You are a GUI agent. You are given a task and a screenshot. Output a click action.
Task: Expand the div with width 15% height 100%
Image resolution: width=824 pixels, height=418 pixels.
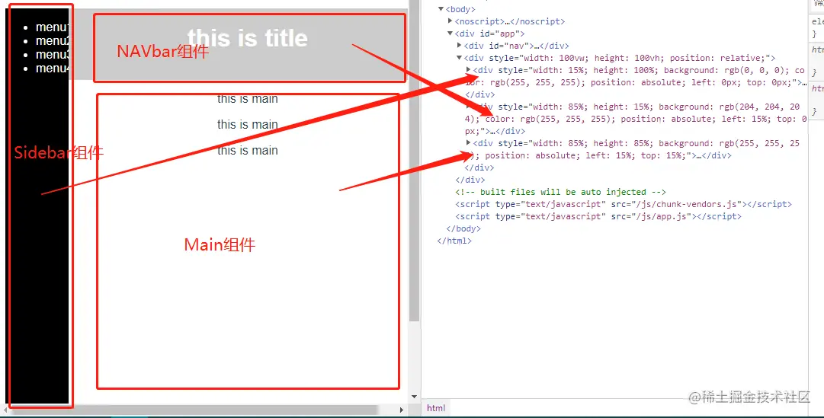468,70
